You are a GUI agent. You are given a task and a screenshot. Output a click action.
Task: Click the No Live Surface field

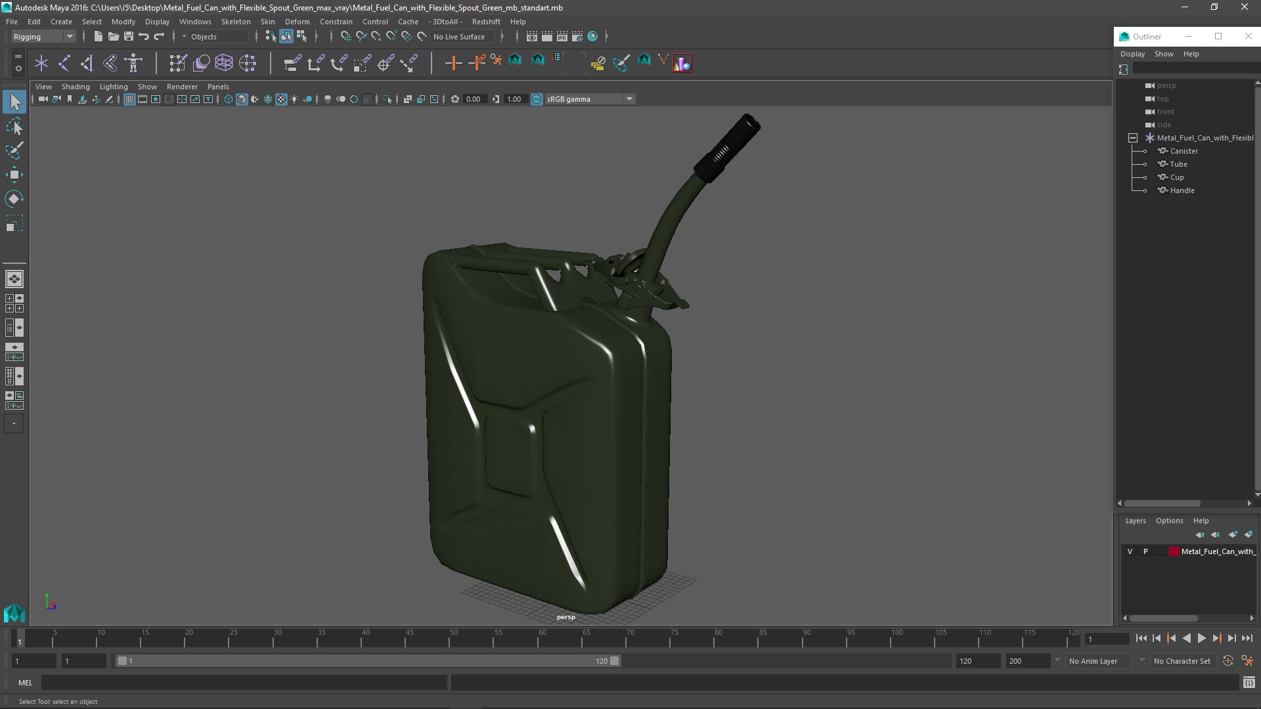(464, 37)
